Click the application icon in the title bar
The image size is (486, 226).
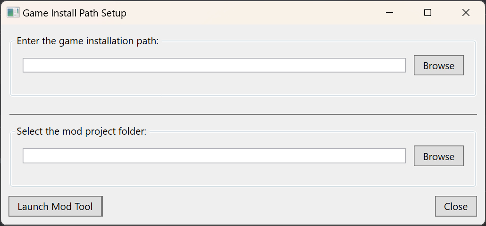[x=13, y=13]
